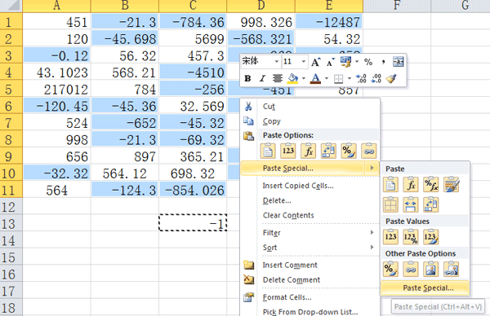Open the font size dropdown showing 11

point(303,62)
